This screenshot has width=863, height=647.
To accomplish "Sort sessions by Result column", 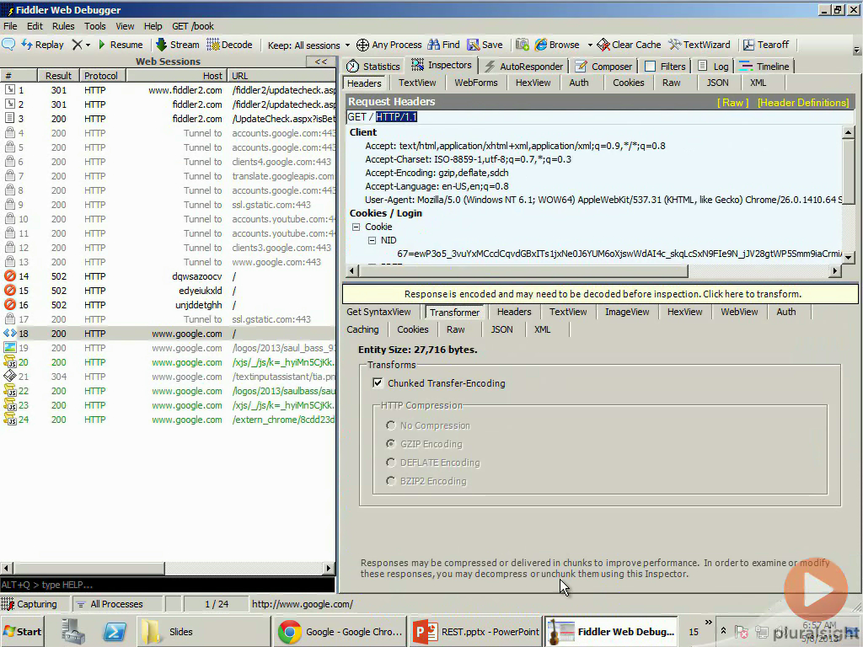I will coord(58,75).
